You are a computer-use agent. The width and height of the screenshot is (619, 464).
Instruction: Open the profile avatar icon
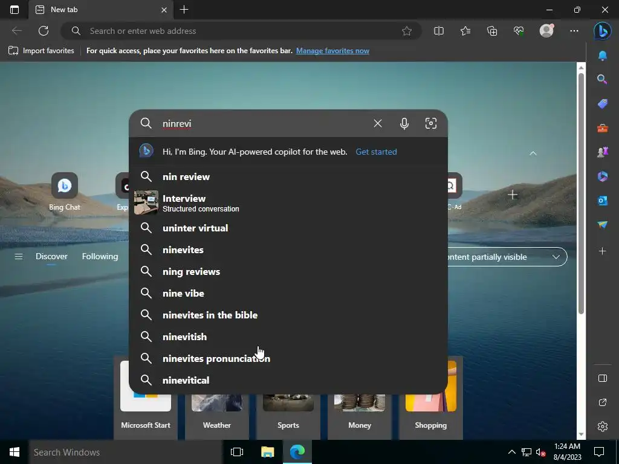pyautogui.click(x=546, y=31)
